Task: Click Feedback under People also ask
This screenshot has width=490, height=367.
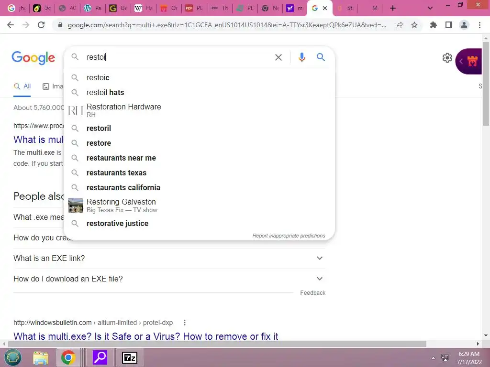Action: point(312,293)
